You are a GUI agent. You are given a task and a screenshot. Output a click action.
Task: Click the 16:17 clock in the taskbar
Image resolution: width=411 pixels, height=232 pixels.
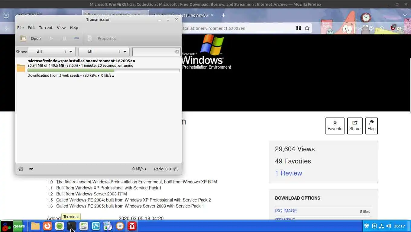coord(399,226)
